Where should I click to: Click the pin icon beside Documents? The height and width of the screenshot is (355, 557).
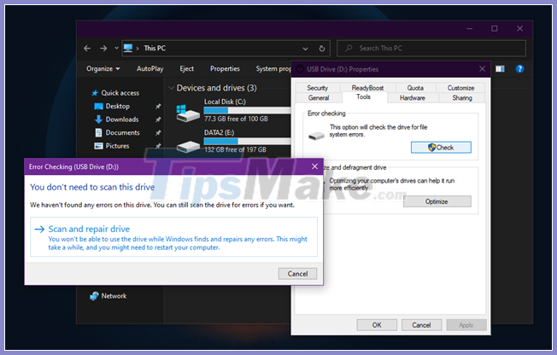[x=158, y=133]
